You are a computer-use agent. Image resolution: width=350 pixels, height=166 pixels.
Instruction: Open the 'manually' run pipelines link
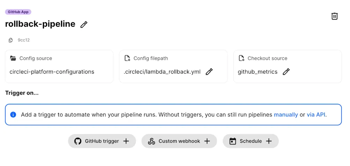(286, 115)
